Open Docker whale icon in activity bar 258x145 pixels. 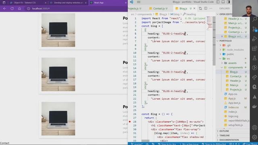click(x=254, y=106)
